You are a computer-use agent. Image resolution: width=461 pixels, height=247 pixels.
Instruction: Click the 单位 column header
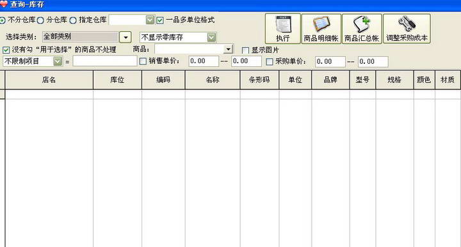click(295, 80)
